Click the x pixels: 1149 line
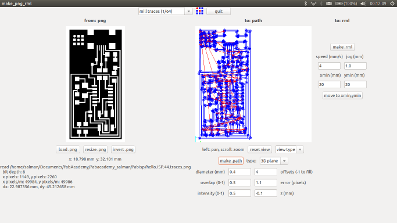The width and height of the screenshot is (397, 223). [30, 177]
